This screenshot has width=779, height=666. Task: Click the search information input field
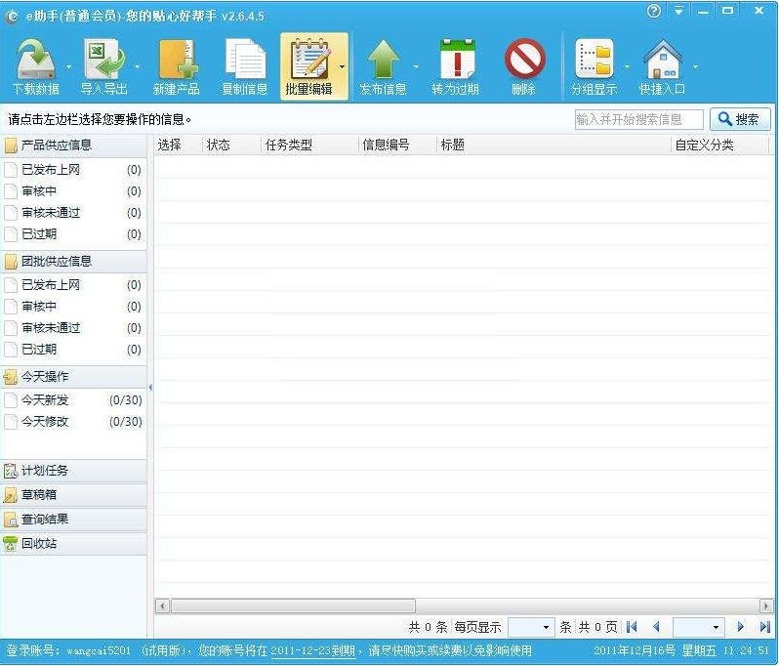pyautogui.click(x=638, y=119)
